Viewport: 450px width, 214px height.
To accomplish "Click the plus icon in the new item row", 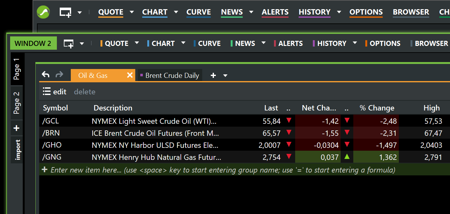I will [45, 170].
